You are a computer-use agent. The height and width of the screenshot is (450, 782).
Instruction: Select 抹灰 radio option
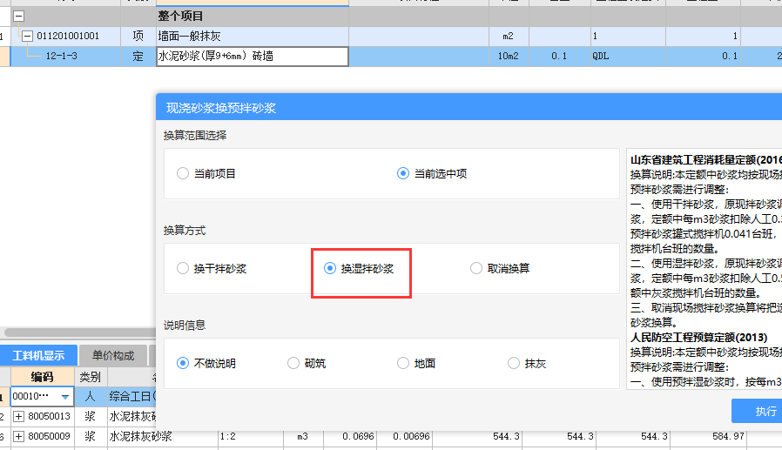[514, 363]
